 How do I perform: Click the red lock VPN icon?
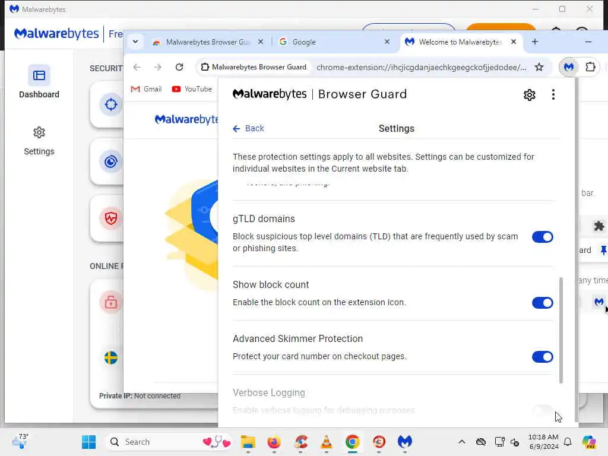pos(110,302)
